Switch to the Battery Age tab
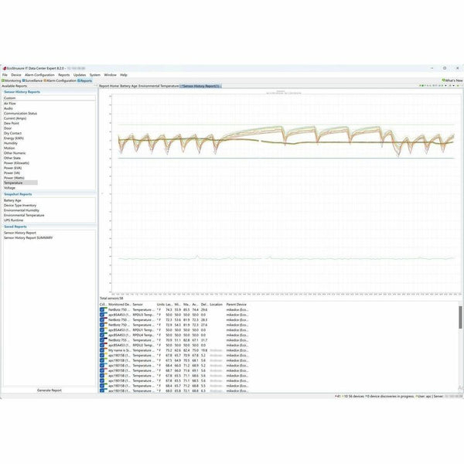 (128, 86)
